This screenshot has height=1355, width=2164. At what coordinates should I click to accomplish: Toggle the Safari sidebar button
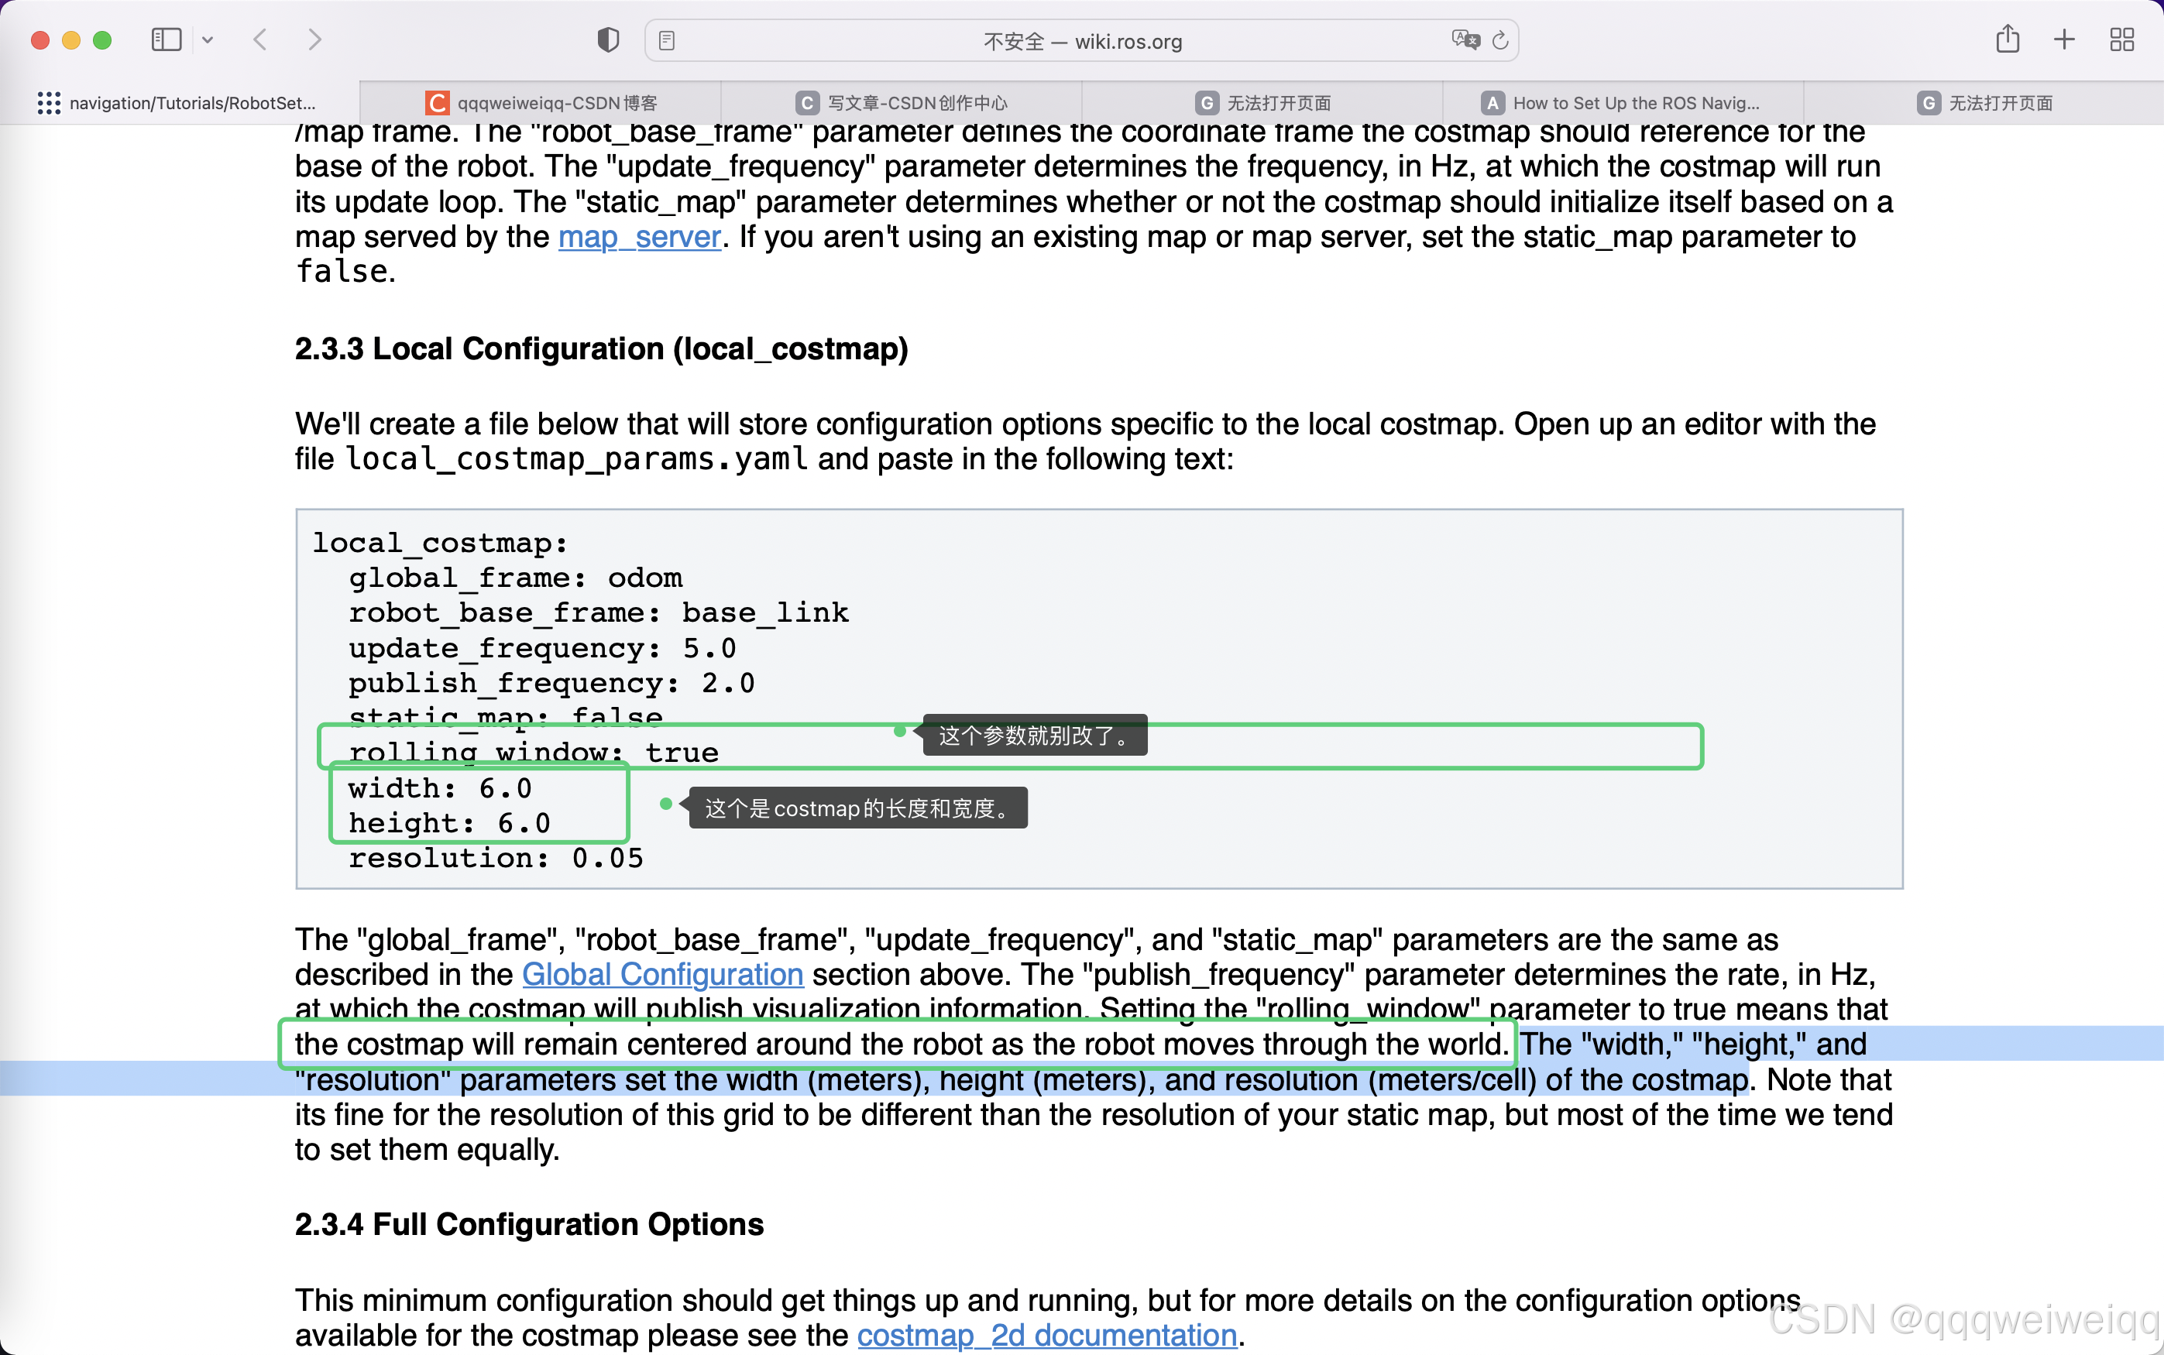click(166, 39)
